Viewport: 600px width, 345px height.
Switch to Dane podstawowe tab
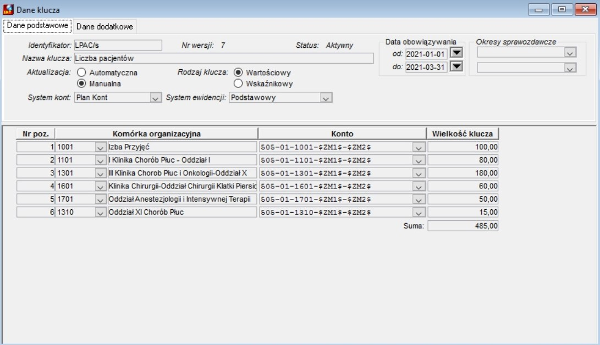37,26
